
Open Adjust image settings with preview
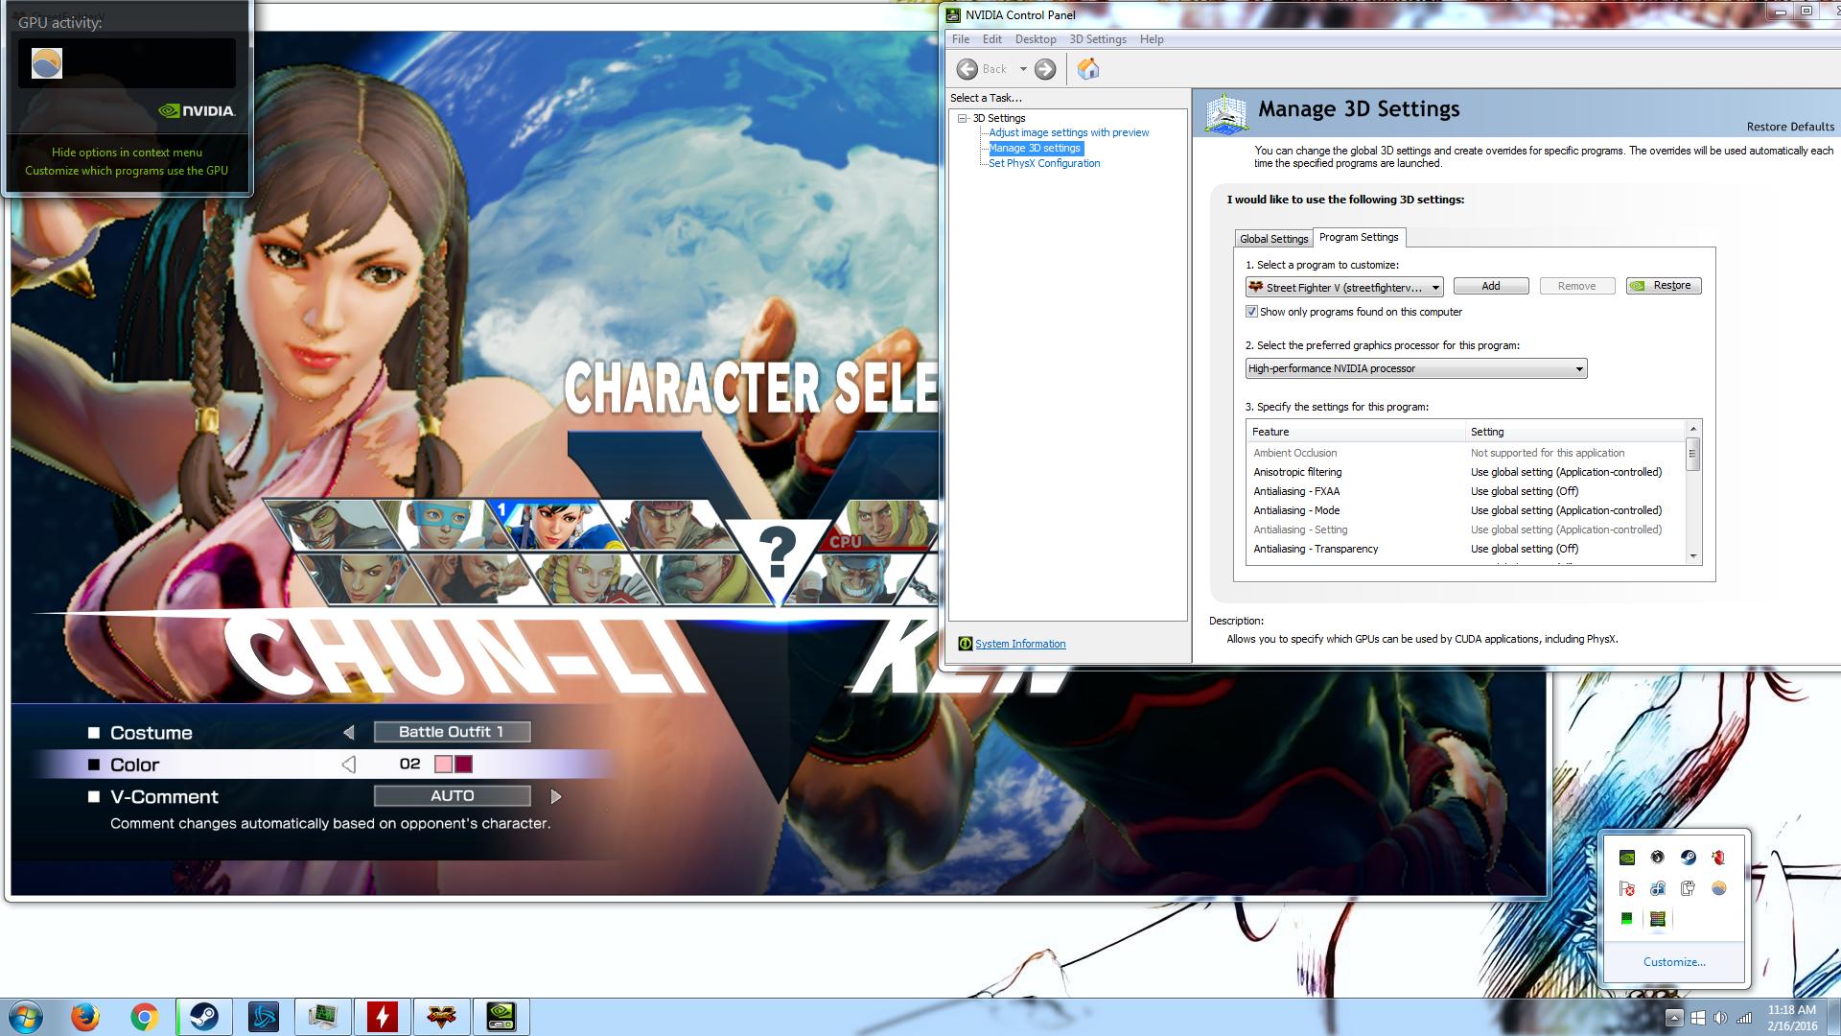click(1068, 132)
